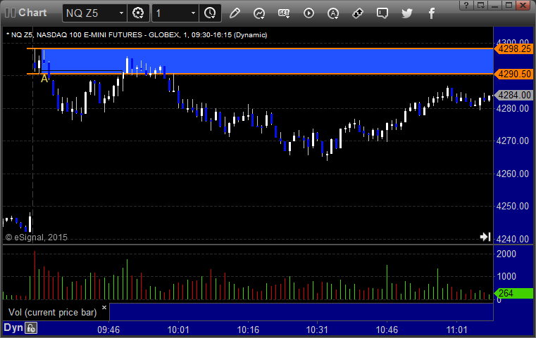
Task: Click the chart title NQ Z5 NASDAQ text
Action: (137, 35)
